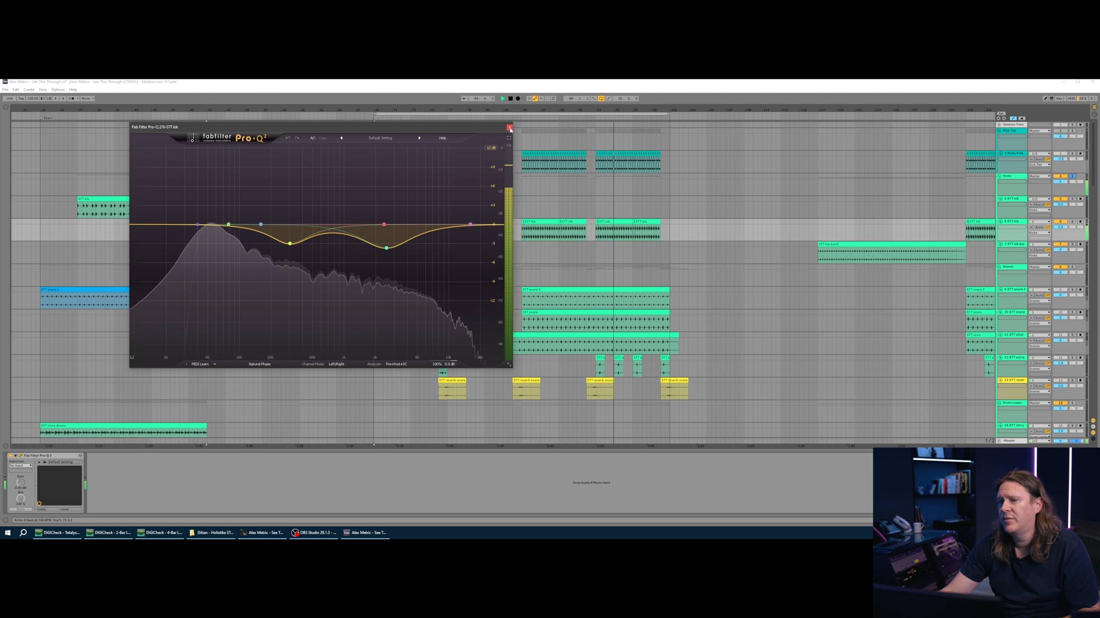This screenshot has height=618, width=1100.
Task: Open Help in the Pro-Q 2 plugin
Action: (x=442, y=138)
